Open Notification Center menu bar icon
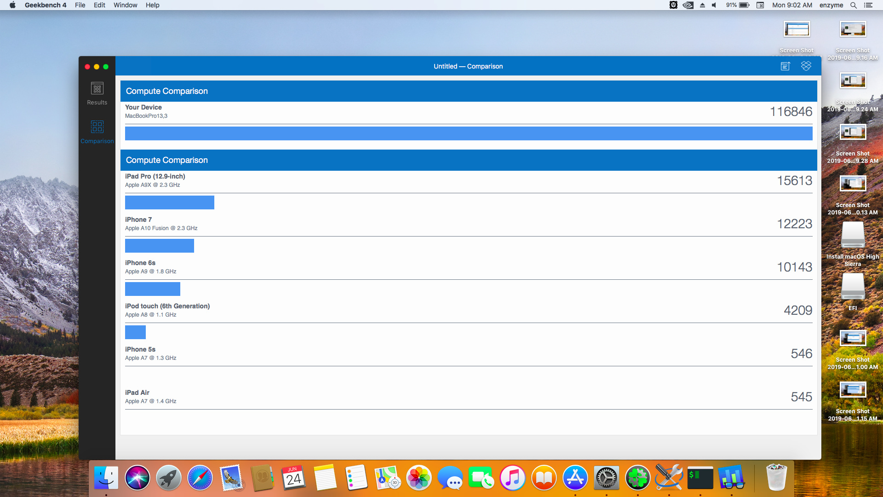 click(868, 5)
